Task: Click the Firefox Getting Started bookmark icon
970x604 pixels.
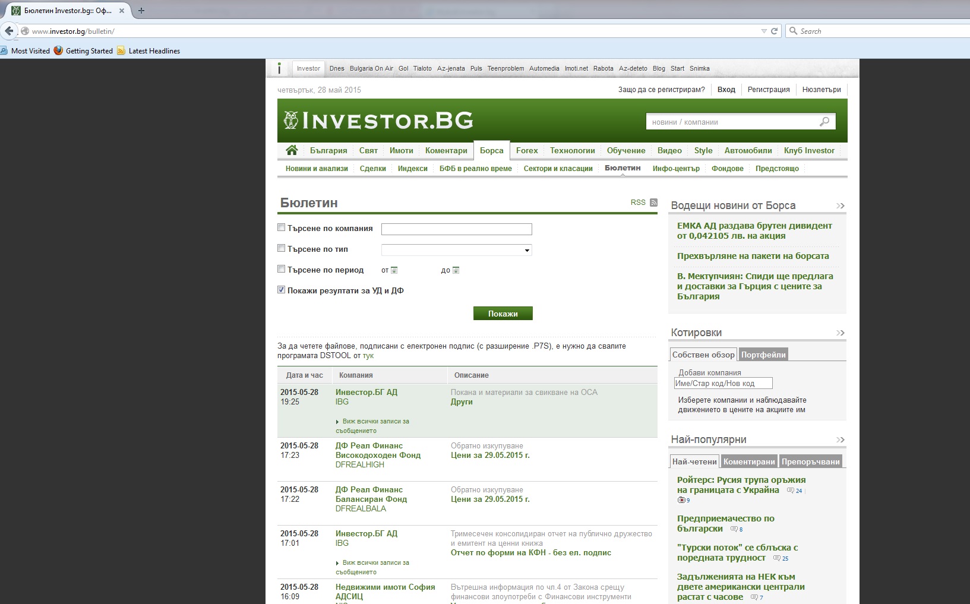Action: [x=58, y=50]
